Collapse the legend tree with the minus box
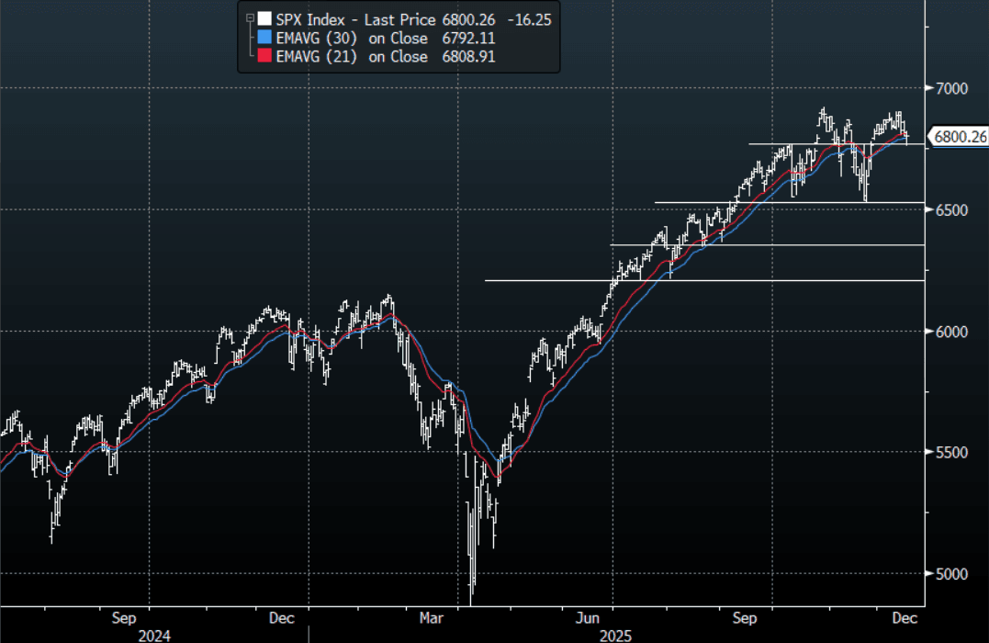The height and width of the screenshot is (643, 989). click(x=248, y=18)
